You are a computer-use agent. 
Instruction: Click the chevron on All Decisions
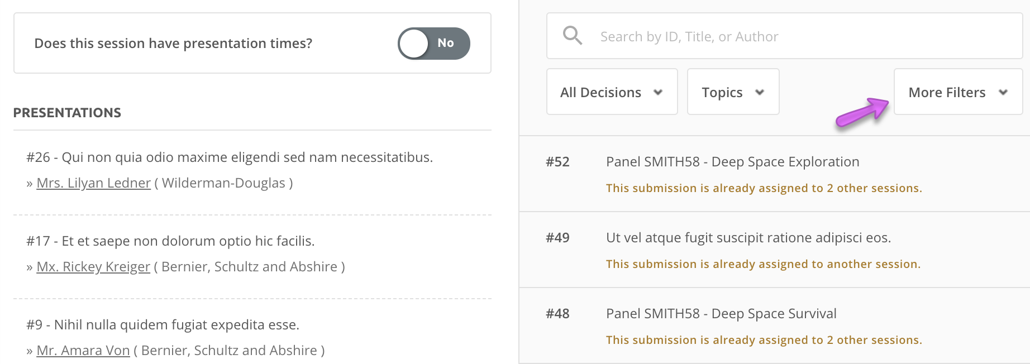tap(658, 93)
